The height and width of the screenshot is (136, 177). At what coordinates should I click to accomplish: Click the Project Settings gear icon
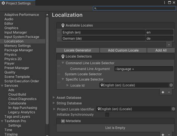point(3,3)
